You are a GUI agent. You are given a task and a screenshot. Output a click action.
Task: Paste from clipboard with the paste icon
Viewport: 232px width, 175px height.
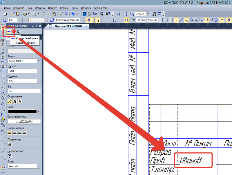click(54, 14)
